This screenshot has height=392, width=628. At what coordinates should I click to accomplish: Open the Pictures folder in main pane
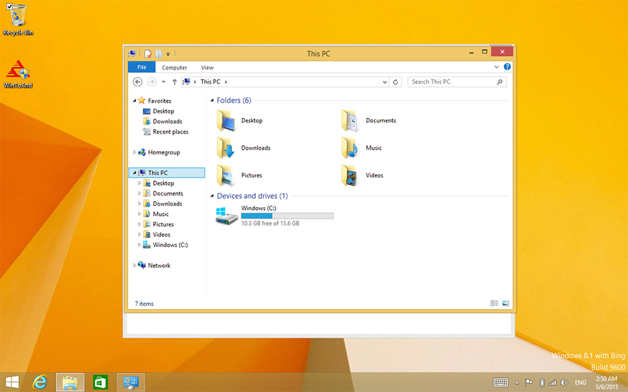click(226, 175)
